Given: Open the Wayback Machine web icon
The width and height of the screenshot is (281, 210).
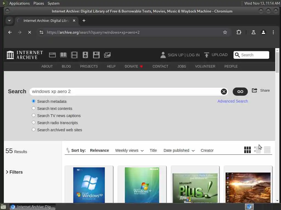Looking at the screenshot, I should coord(52,55).
